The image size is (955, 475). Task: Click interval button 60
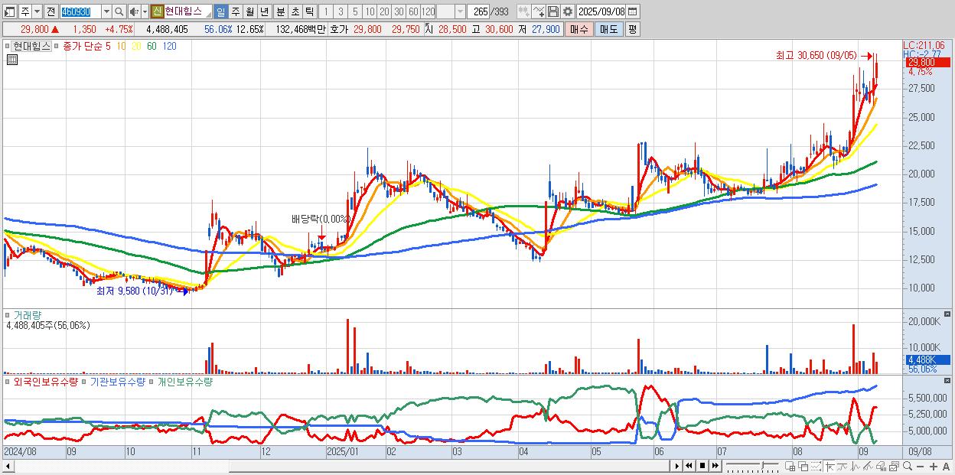(x=413, y=11)
